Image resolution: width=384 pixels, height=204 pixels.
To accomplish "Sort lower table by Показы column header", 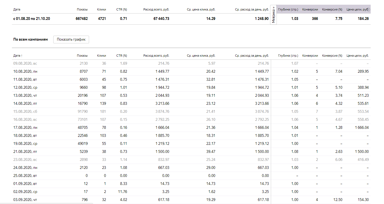I will point(82,56).
